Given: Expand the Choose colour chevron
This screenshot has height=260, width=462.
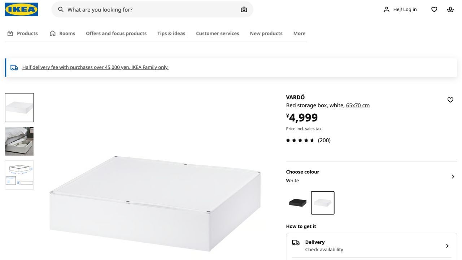Looking at the screenshot, I should pos(453,177).
